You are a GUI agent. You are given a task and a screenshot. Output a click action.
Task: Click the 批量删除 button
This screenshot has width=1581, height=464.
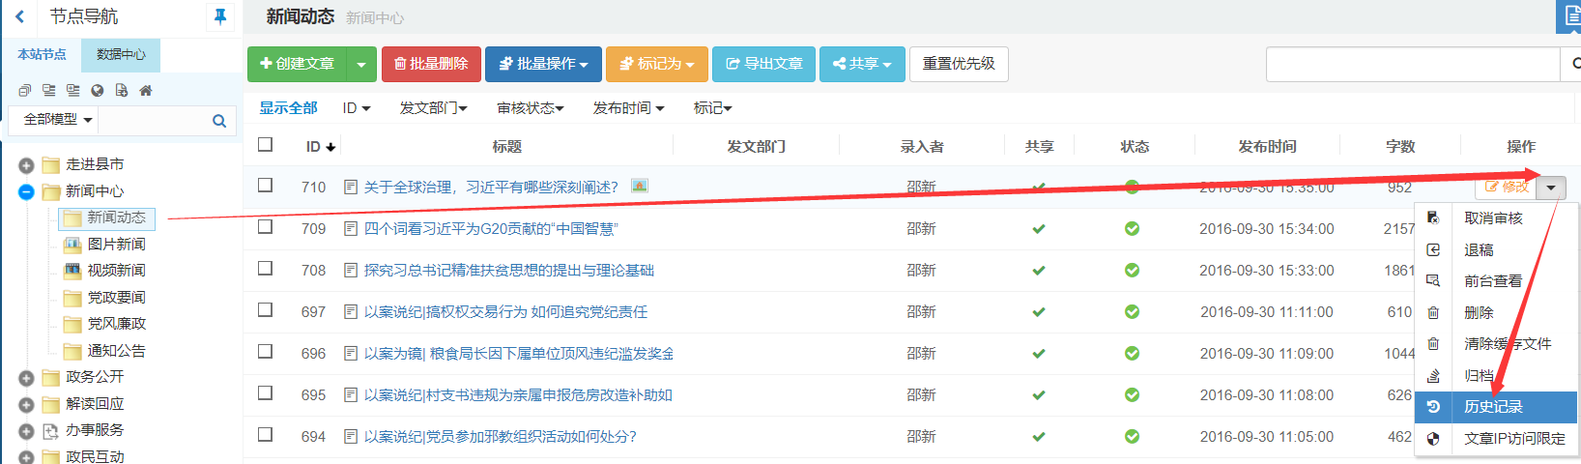(x=431, y=64)
